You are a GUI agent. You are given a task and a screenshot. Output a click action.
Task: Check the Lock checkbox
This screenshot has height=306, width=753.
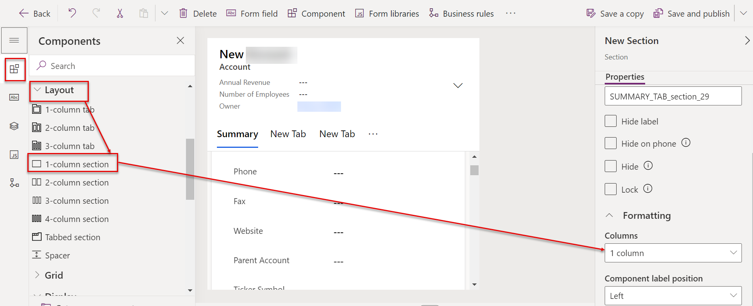pyautogui.click(x=611, y=189)
